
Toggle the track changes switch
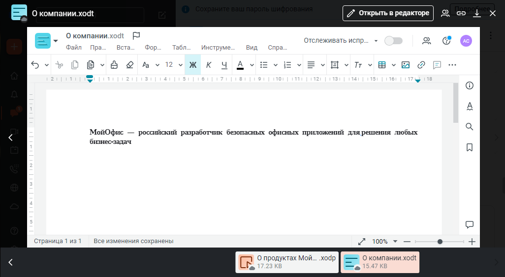(394, 41)
